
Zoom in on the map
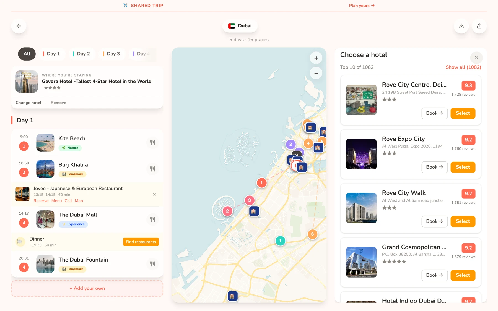pyautogui.click(x=316, y=58)
